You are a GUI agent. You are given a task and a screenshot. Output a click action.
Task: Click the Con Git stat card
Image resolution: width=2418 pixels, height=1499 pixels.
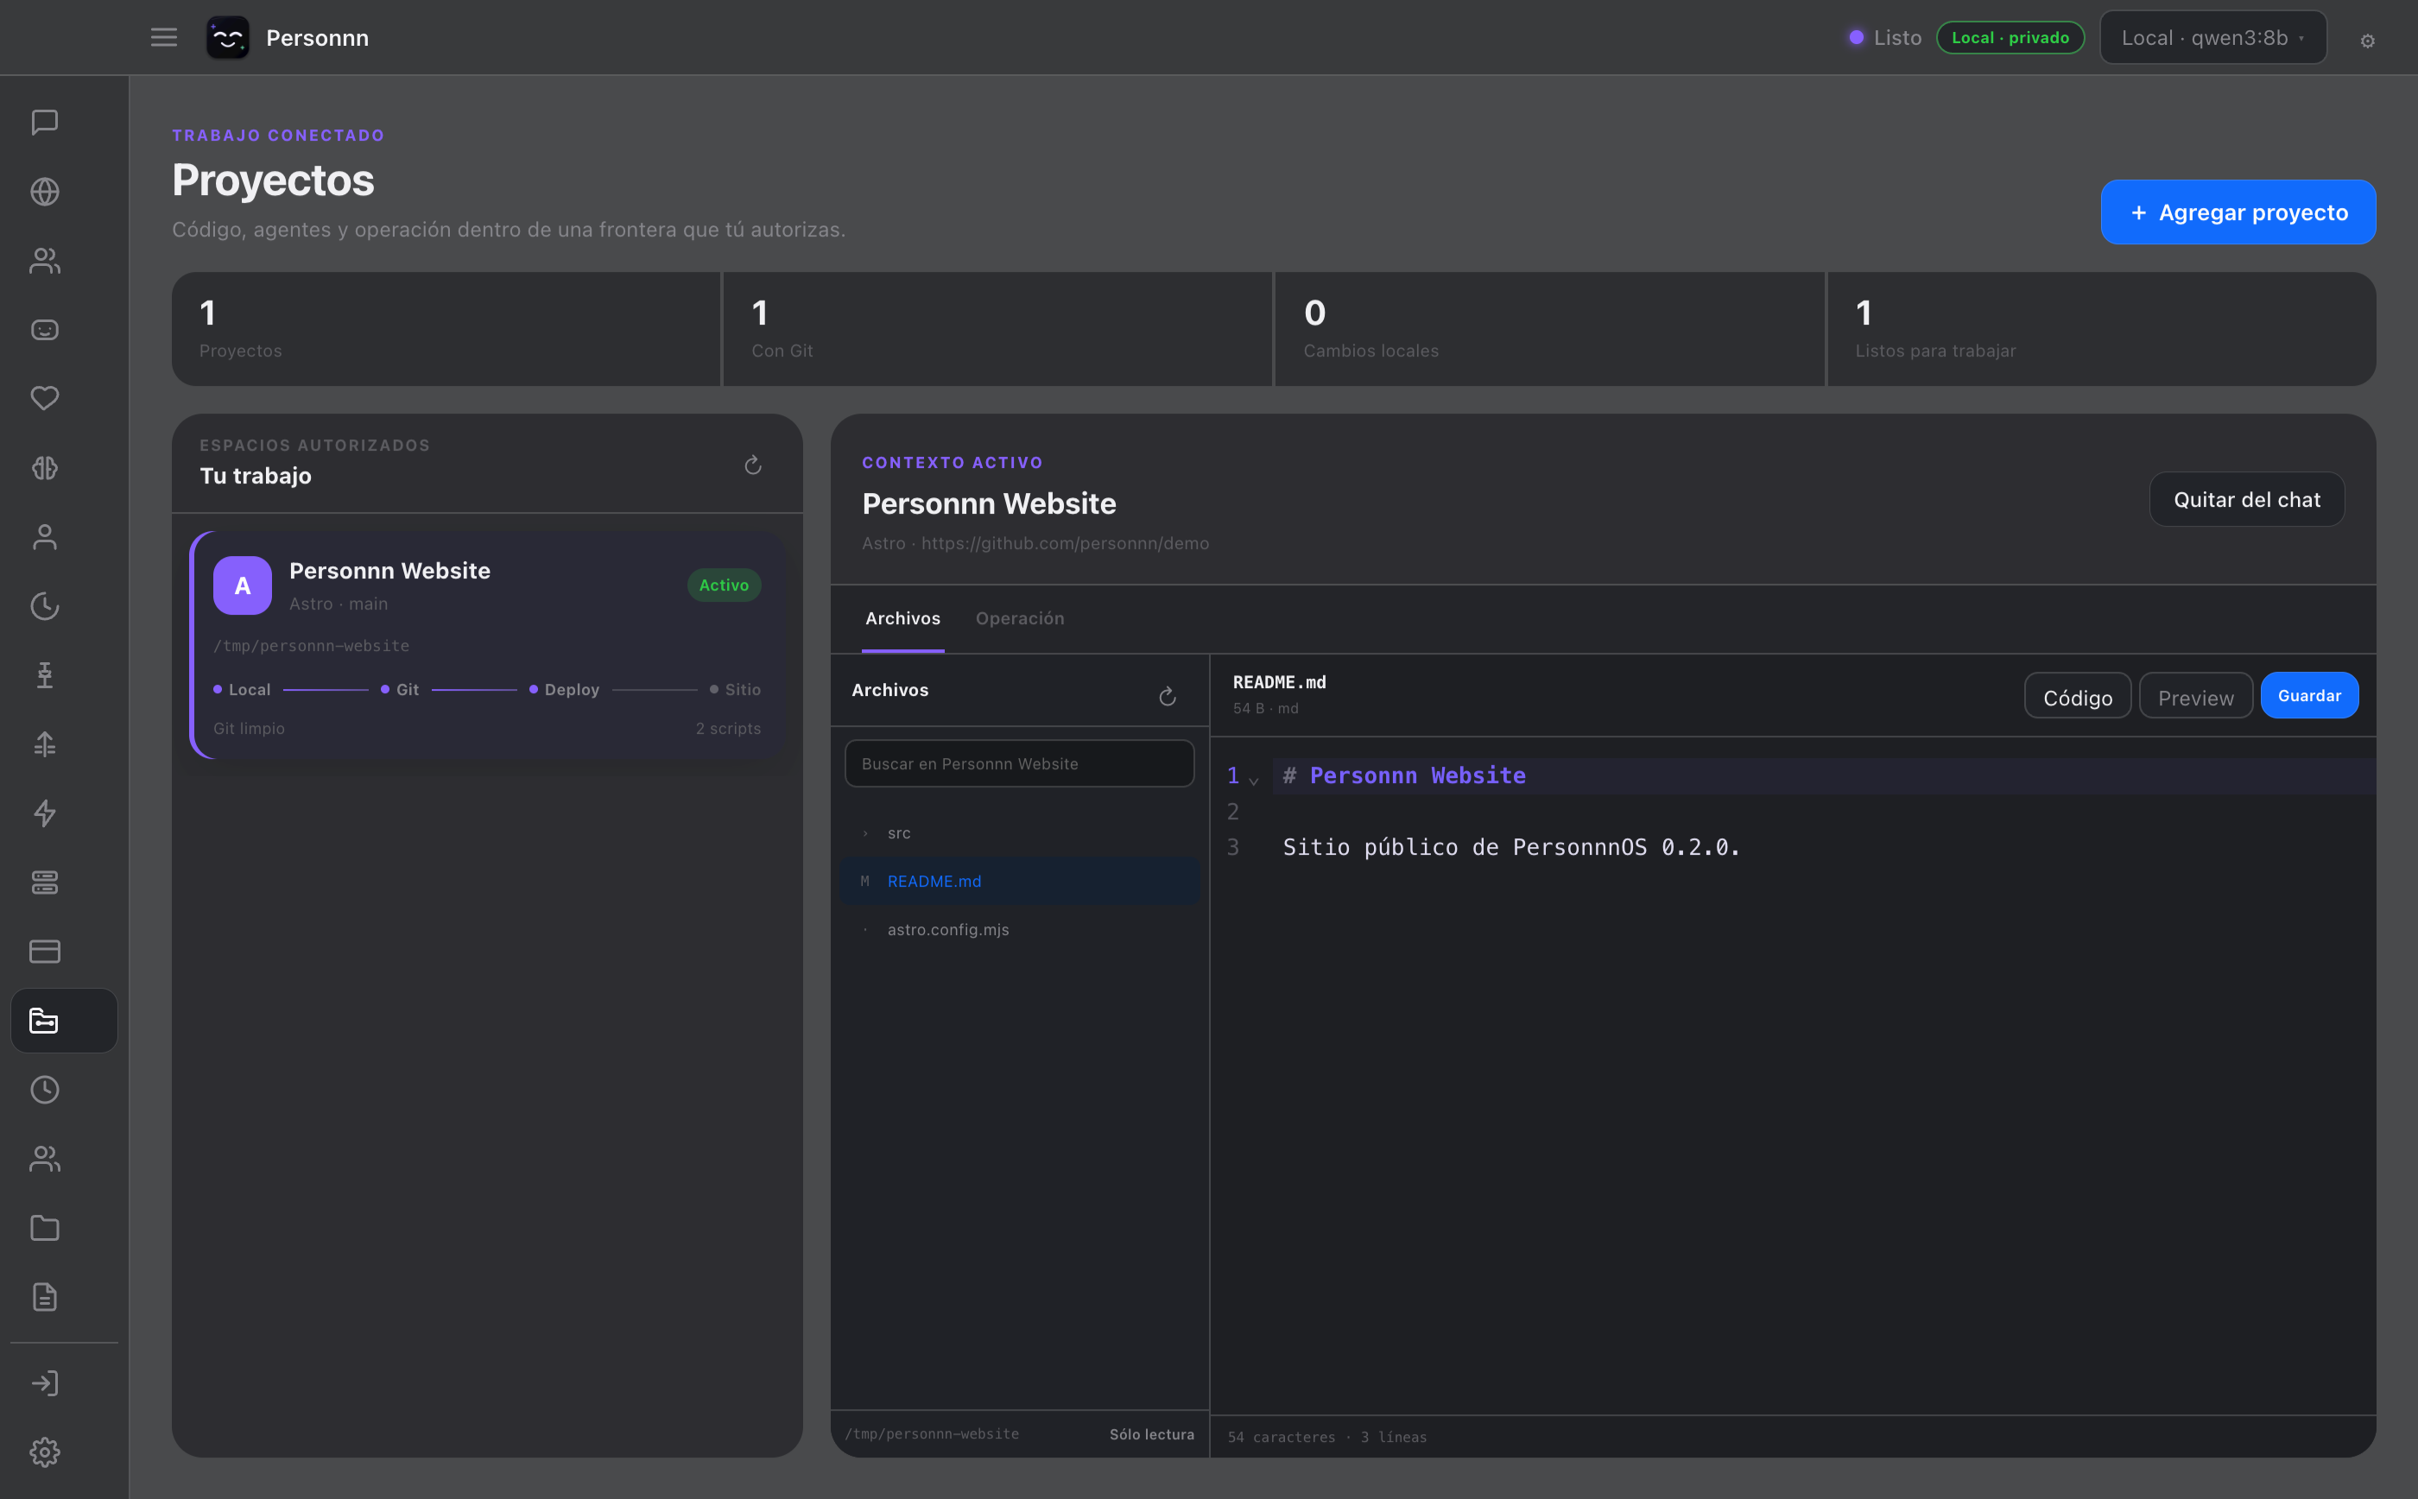point(997,329)
